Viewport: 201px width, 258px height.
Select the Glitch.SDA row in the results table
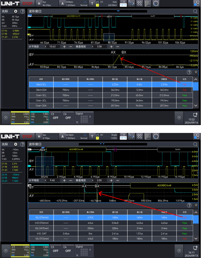click(112, 90)
